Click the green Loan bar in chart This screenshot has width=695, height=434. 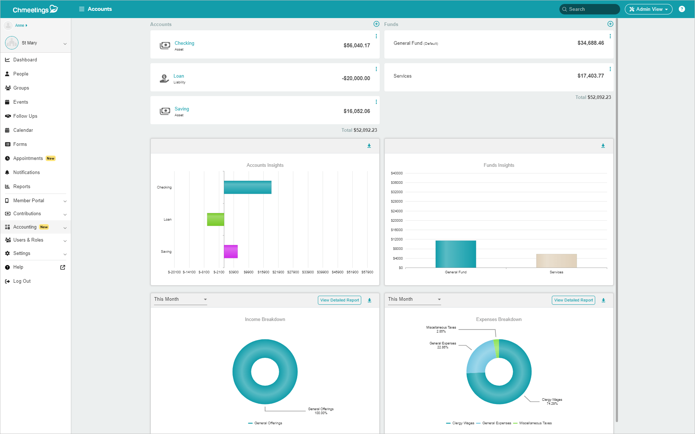(216, 219)
